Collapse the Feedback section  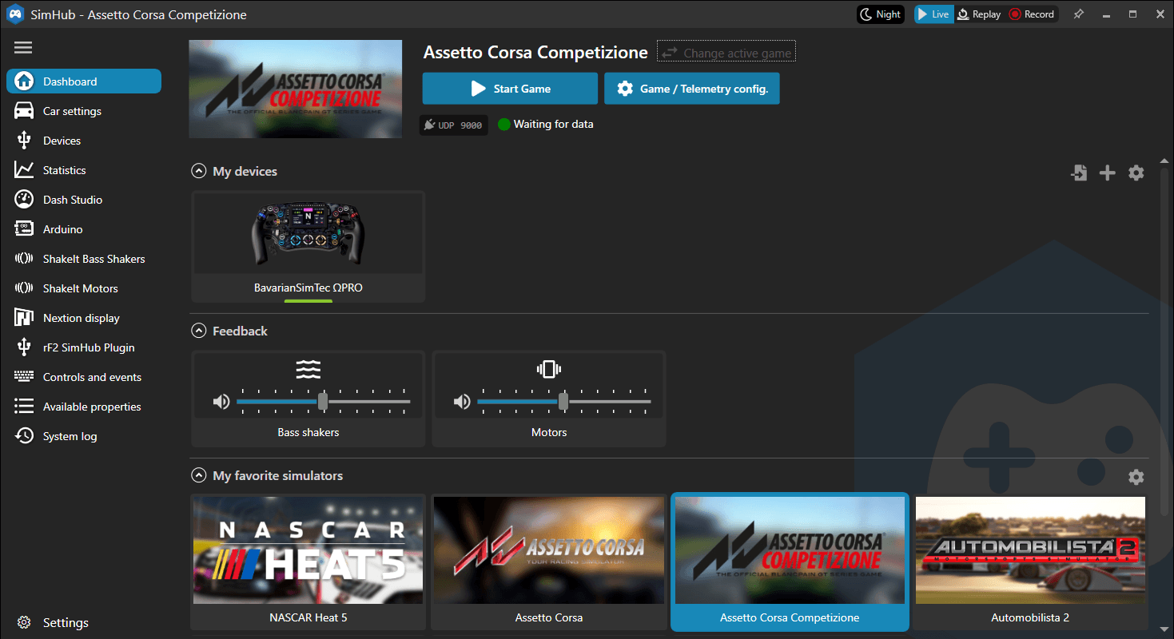point(198,331)
